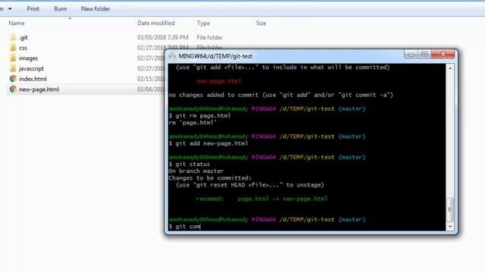Viewport: 485px width, 273px height.
Task: Sort files by the Size column header
Action: click(x=261, y=23)
